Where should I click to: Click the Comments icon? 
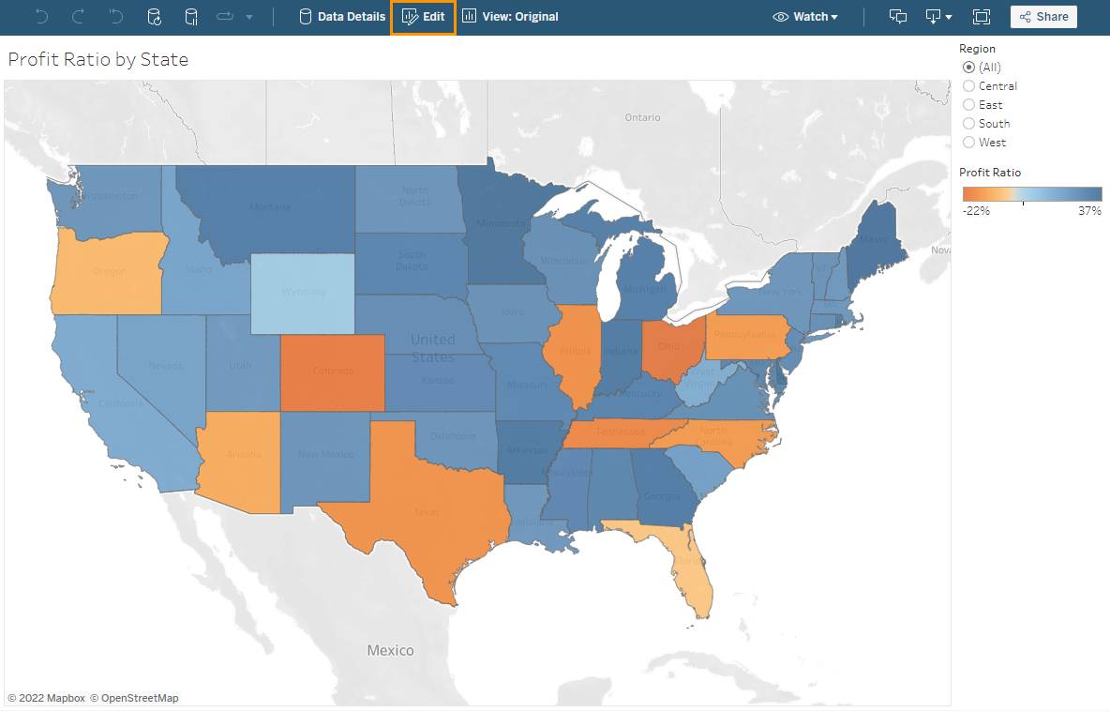coord(897,16)
